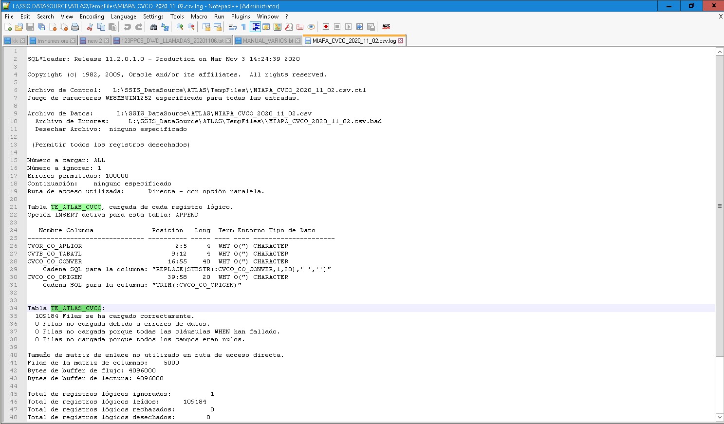The image size is (724, 424).
Task: Click the Close All toolbar icon
Action: pyautogui.click(x=64, y=27)
